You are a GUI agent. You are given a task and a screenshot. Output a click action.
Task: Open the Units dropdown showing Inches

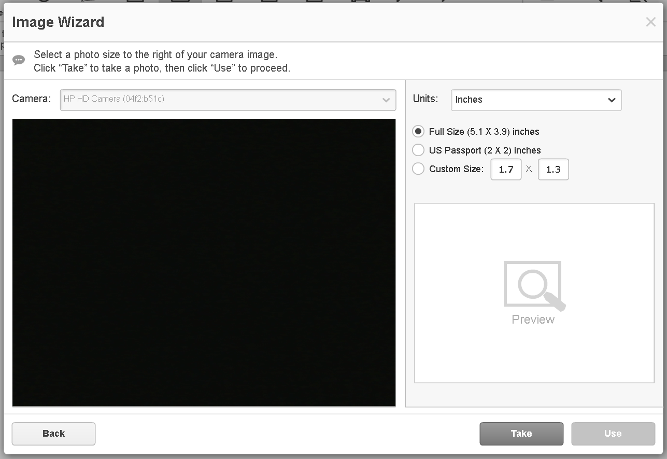point(536,100)
